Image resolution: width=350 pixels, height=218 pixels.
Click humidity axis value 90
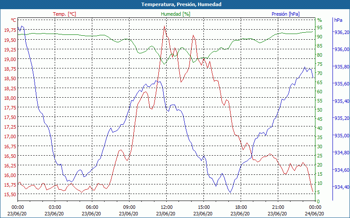tap(320, 37)
